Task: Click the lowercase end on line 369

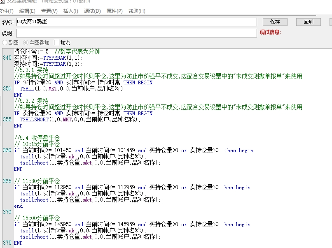Action: click(x=19, y=206)
